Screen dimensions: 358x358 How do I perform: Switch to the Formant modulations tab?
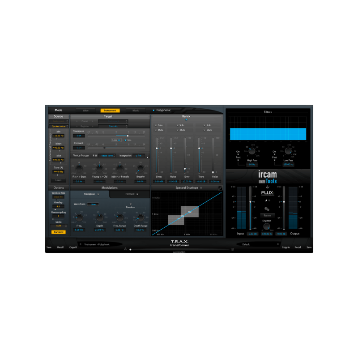(131, 194)
